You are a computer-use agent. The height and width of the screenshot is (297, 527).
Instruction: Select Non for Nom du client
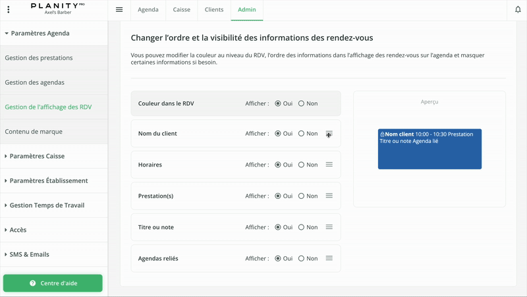pyautogui.click(x=302, y=134)
